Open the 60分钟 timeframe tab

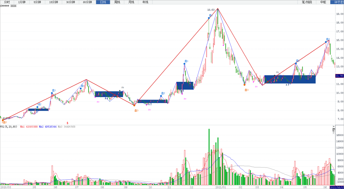pyautogui.click(x=87, y=2)
